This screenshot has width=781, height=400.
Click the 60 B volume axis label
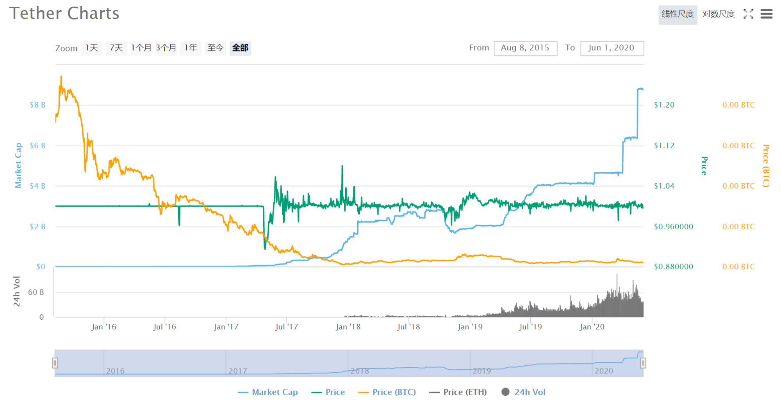coord(36,292)
